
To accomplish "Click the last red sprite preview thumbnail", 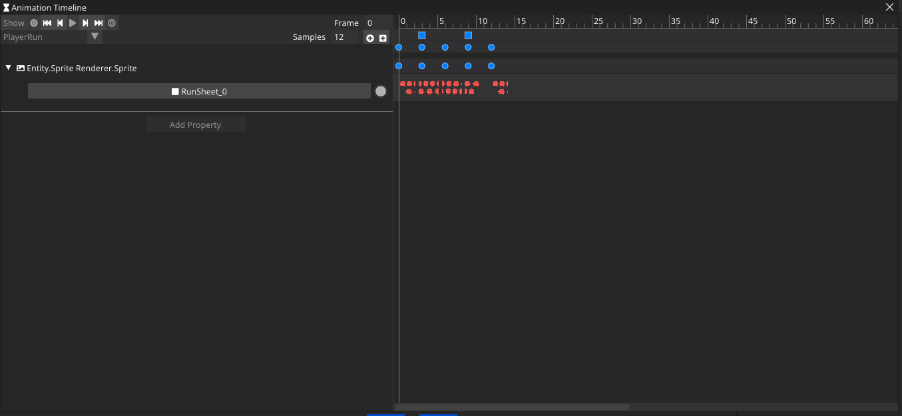I will [500, 87].
